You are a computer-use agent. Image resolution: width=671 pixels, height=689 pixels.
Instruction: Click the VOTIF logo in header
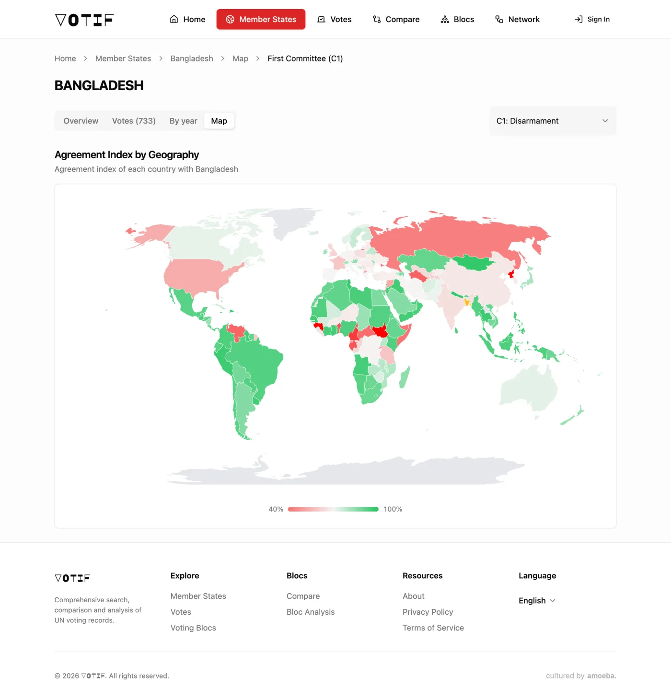pos(84,20)
